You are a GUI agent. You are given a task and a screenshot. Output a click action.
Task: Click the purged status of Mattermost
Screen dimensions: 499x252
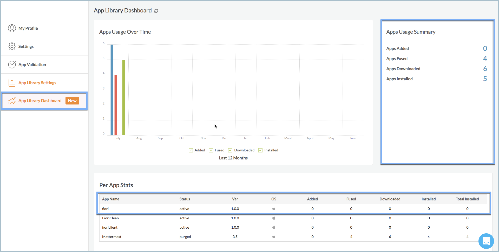tap(185, 237)
